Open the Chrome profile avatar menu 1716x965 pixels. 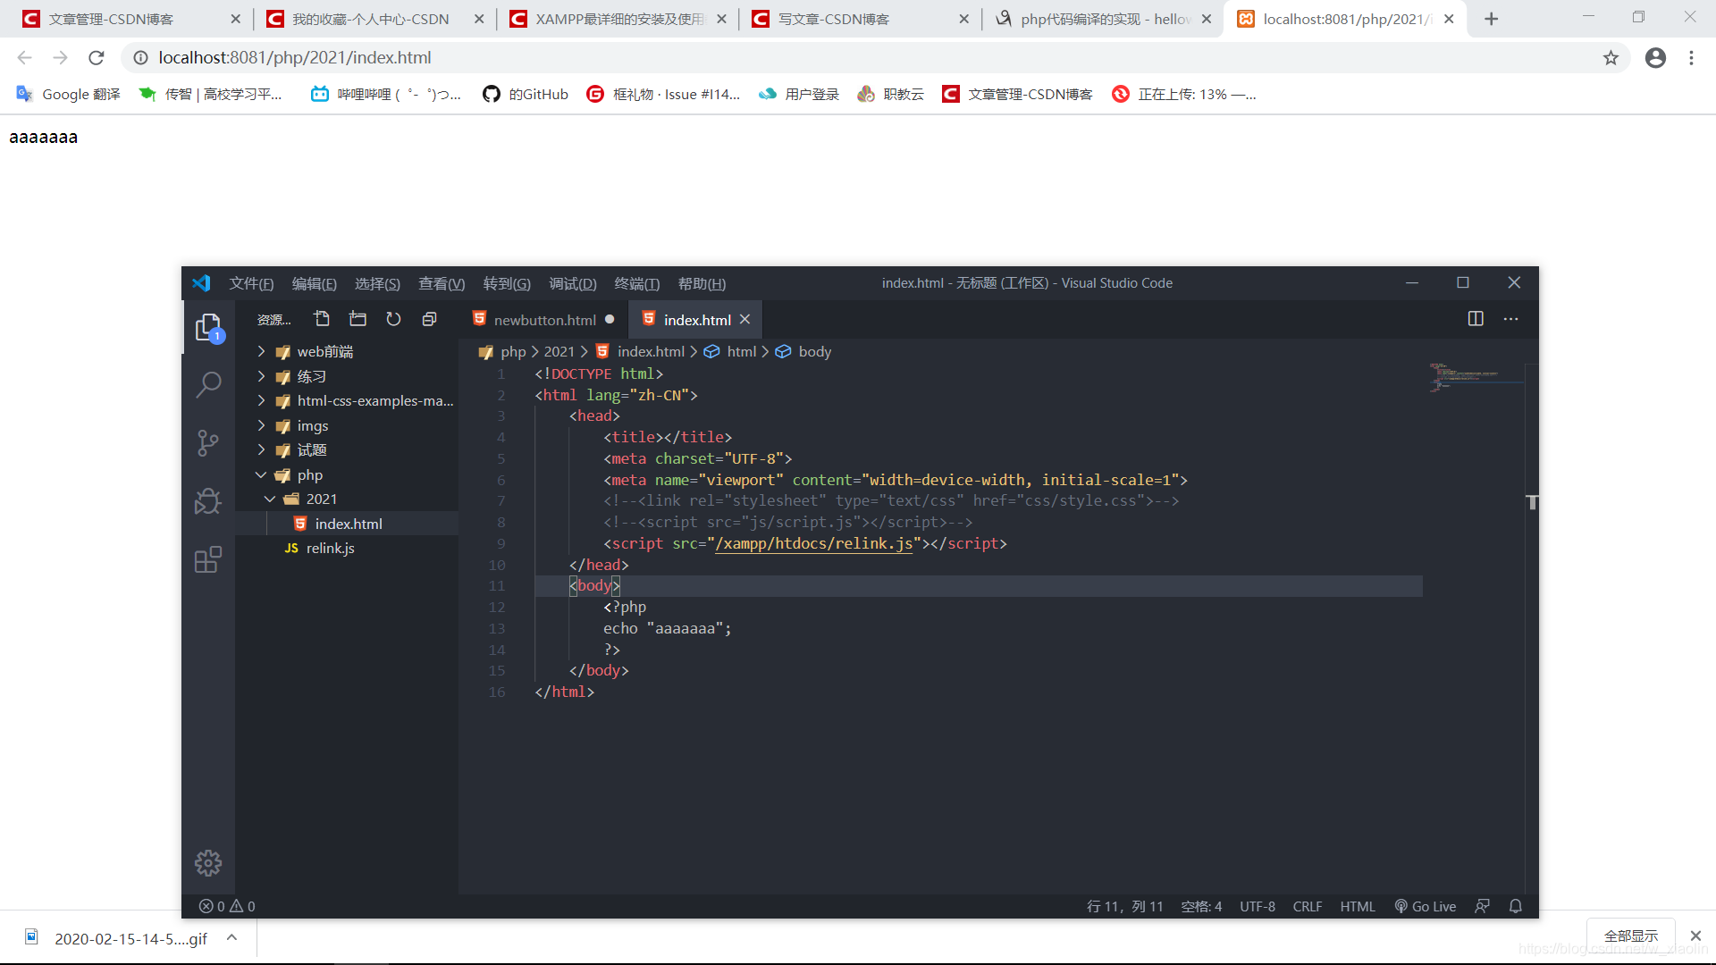click(x=1655, y=58)
